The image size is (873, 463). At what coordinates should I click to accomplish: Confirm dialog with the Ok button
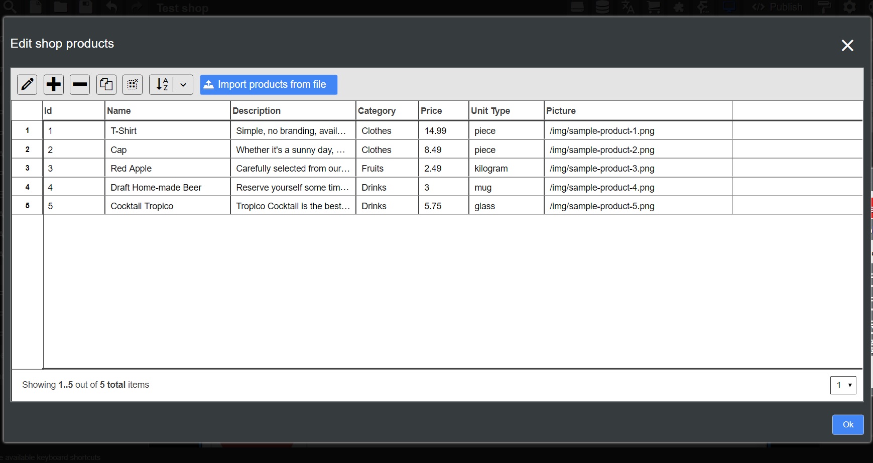click(847, 424)
